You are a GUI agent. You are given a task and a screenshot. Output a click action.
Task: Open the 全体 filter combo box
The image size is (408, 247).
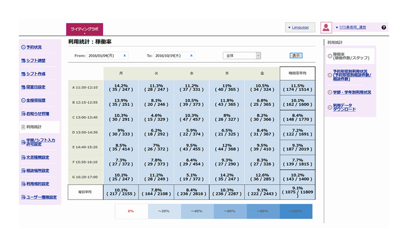[242, 56]
